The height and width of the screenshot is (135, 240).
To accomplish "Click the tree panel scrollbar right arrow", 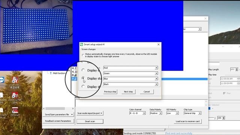I will tap(73, 108).
